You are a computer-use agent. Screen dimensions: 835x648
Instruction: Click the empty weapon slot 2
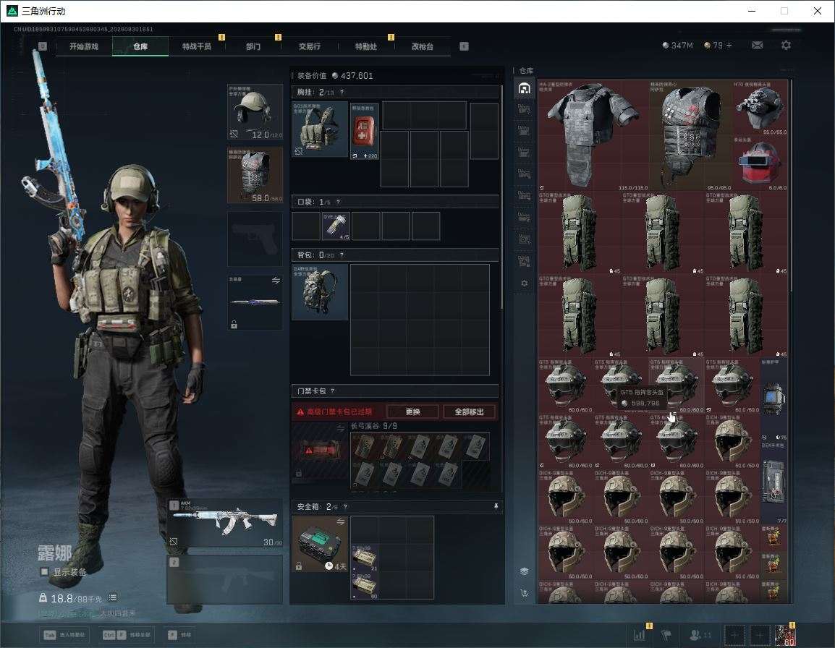[225, 579]
